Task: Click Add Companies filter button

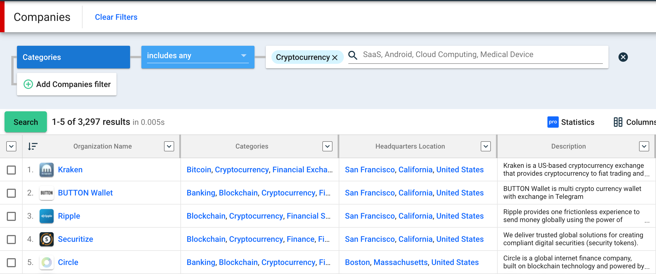Action: pyautogui.click(x=67, y=84)
